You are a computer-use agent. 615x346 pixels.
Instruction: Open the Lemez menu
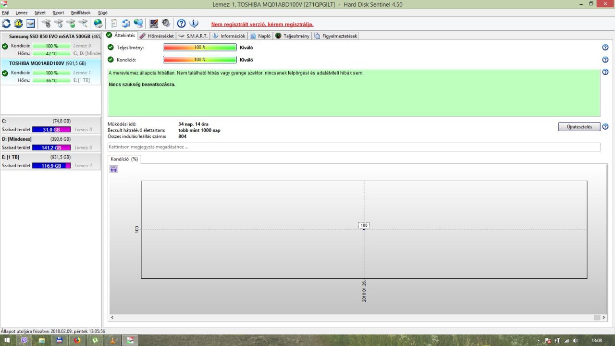tap(22, 12)
